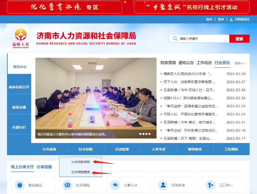
Task: Open the 三口合一 share-nodes icon
Action: 210,185
